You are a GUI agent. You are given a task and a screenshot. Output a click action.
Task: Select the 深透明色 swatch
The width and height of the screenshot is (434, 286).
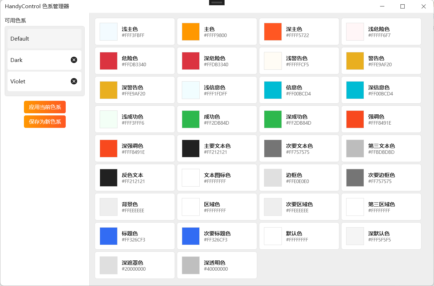[x=191, y=265]
